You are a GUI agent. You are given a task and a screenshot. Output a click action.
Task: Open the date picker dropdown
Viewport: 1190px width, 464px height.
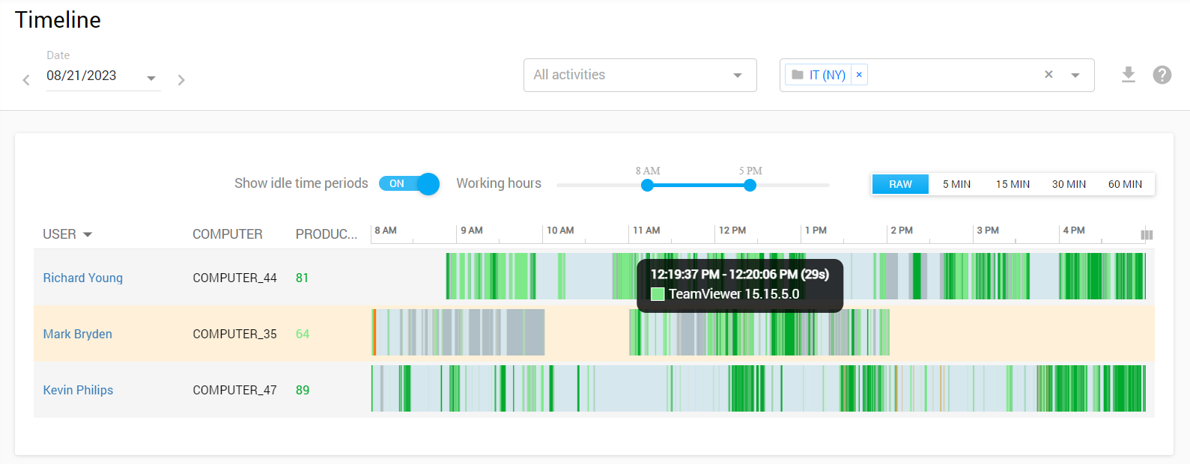click(151, 78)
